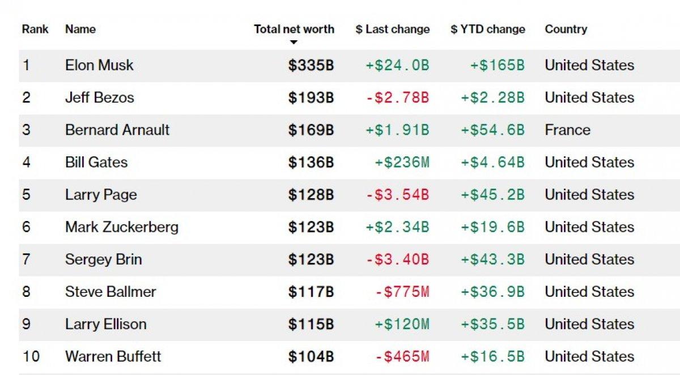Open Jeff Bezos's profile link
This screenshot has width=680, height=375.
coord(100,97)
